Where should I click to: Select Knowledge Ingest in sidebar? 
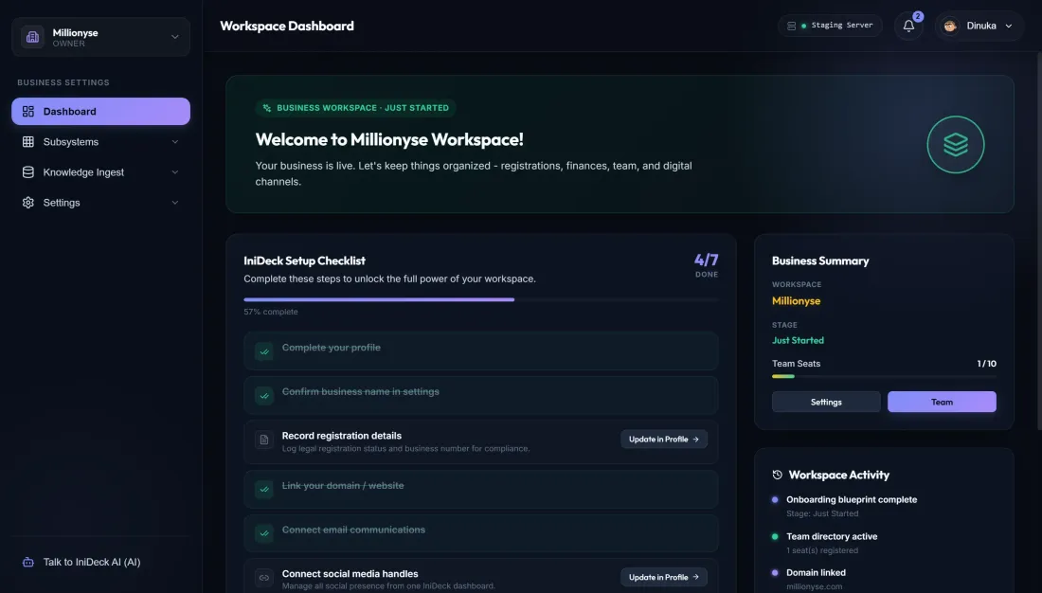[x=100, y=172]
